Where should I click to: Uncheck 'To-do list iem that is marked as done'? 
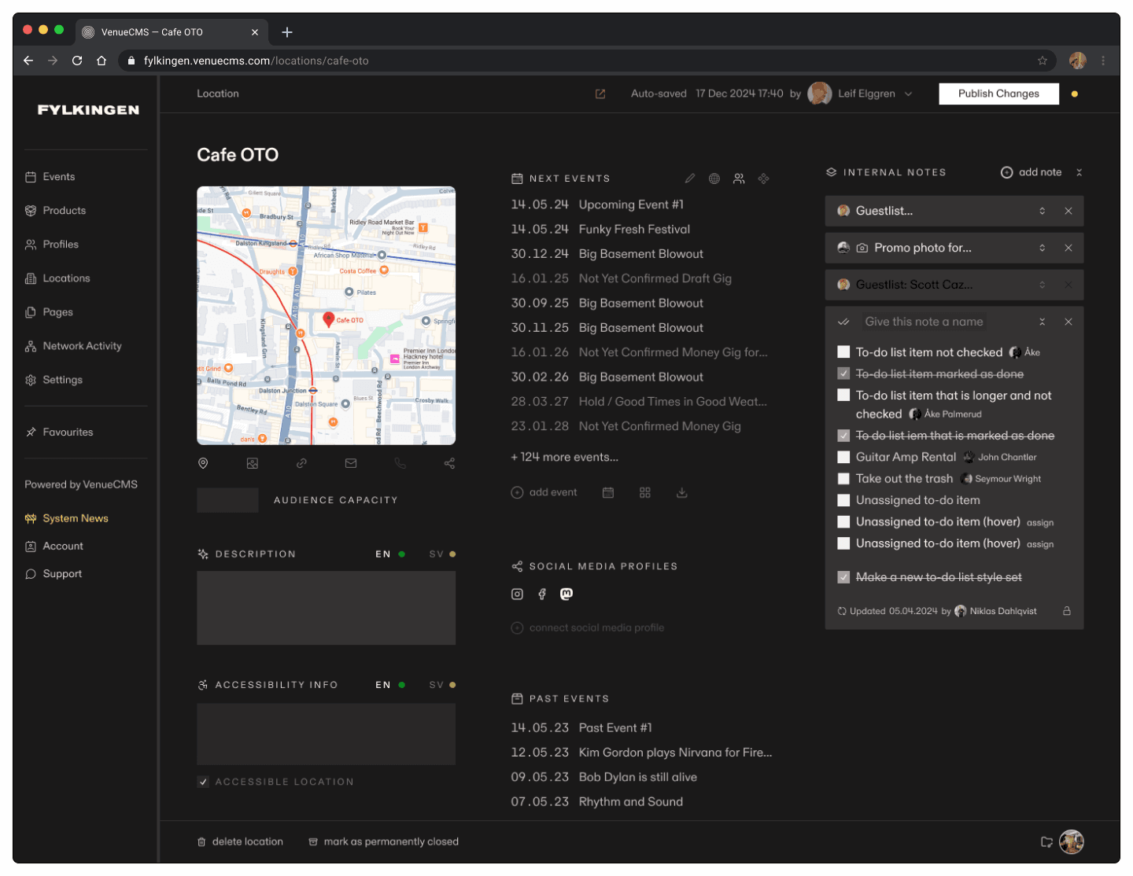pyautogui.click(x=843, y=436)
